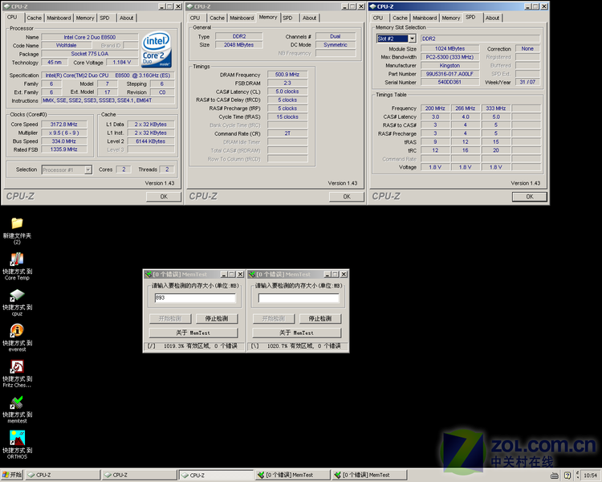Switch to Memory tab in first CPU-Z window

click(85, 18)
